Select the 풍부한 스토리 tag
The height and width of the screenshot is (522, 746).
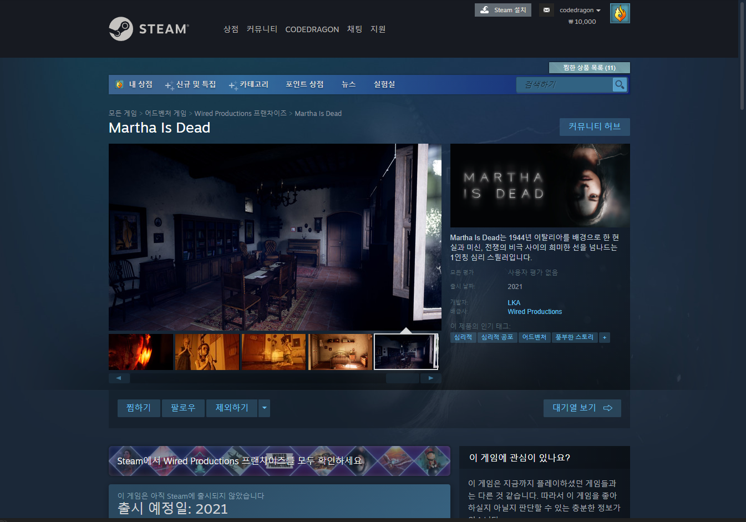pos(575,337)
